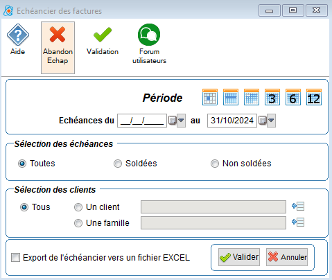Click the Annuler button
Viewport: 332px width, 280px height.
click(x=287, y=257)
